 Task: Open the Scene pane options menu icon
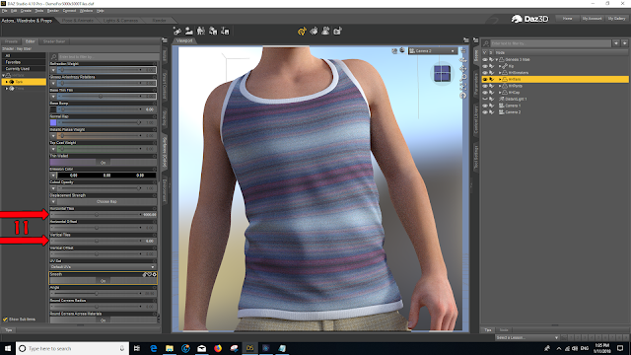tap(475, 40)
